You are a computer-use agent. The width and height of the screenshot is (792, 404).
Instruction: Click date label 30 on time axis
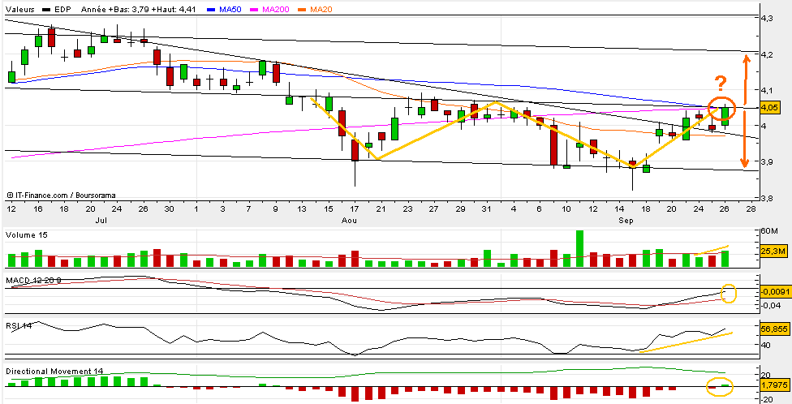(170, 209)
